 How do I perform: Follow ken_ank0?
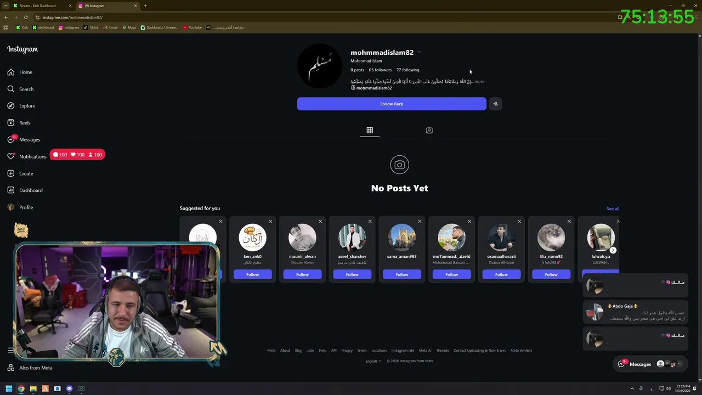(252, 274)
